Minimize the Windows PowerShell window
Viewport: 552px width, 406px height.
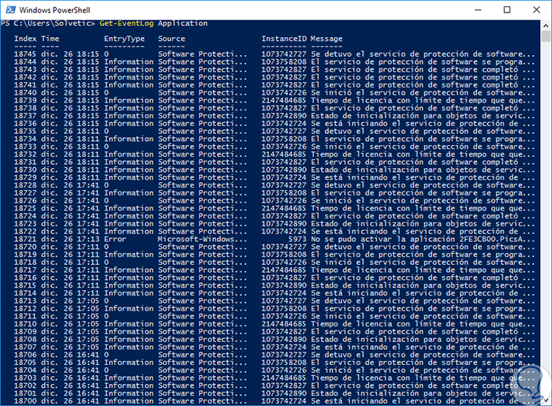478,9
